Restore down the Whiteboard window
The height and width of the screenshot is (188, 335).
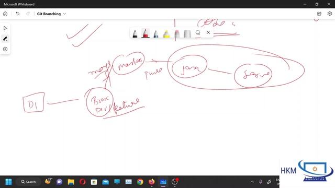click(x=317, y=4)
